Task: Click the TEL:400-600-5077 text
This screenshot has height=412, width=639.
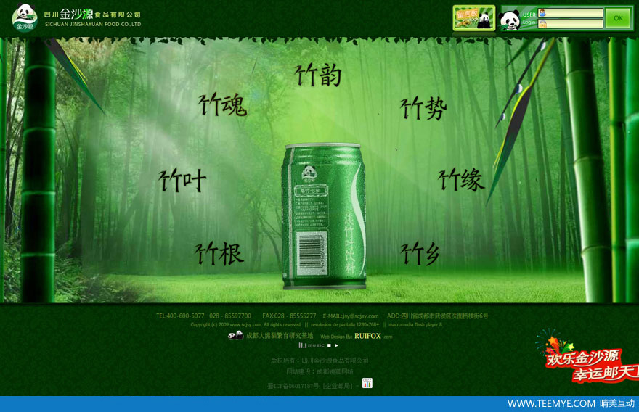Action: tap(180, 316)
